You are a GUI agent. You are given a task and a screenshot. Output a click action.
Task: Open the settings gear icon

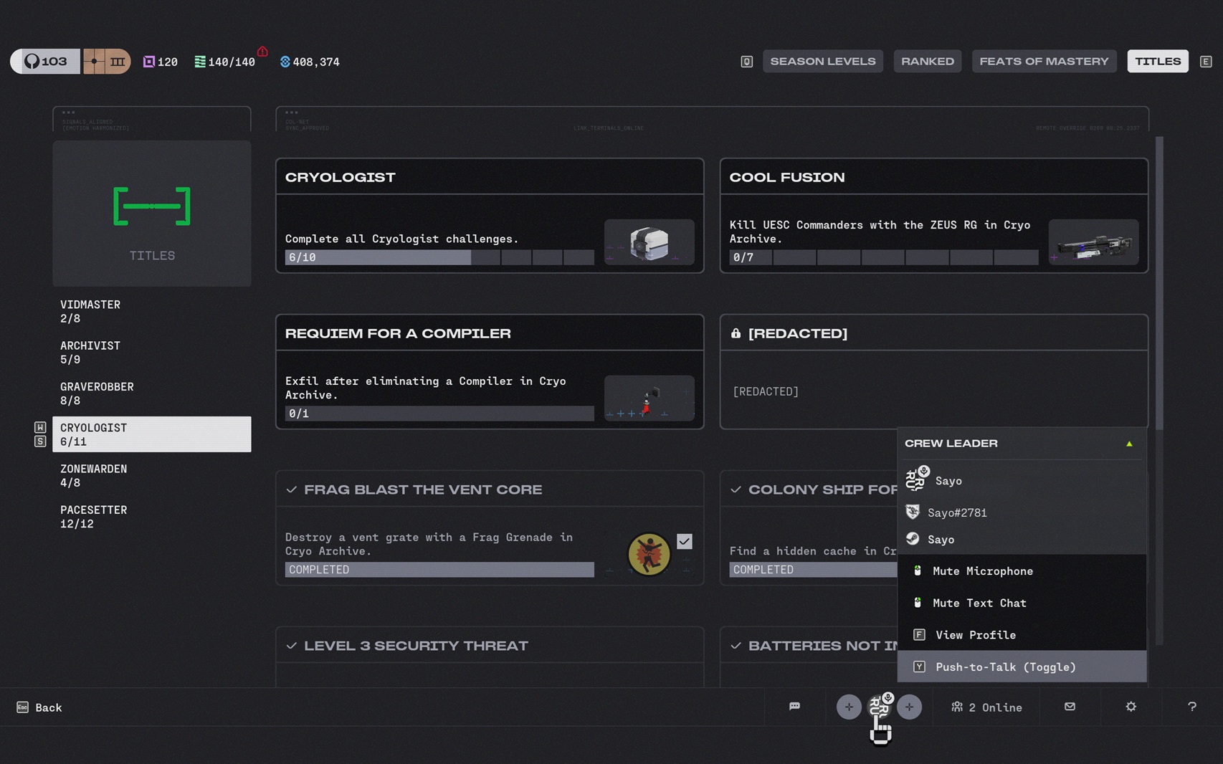1131,707
